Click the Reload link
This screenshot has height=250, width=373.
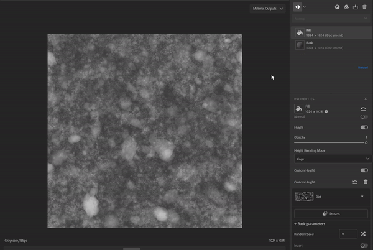click(362, 67)
